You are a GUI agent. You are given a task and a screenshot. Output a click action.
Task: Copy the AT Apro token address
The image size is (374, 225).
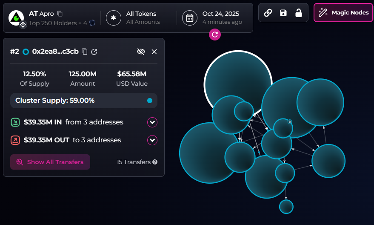[x=60, y=14]
